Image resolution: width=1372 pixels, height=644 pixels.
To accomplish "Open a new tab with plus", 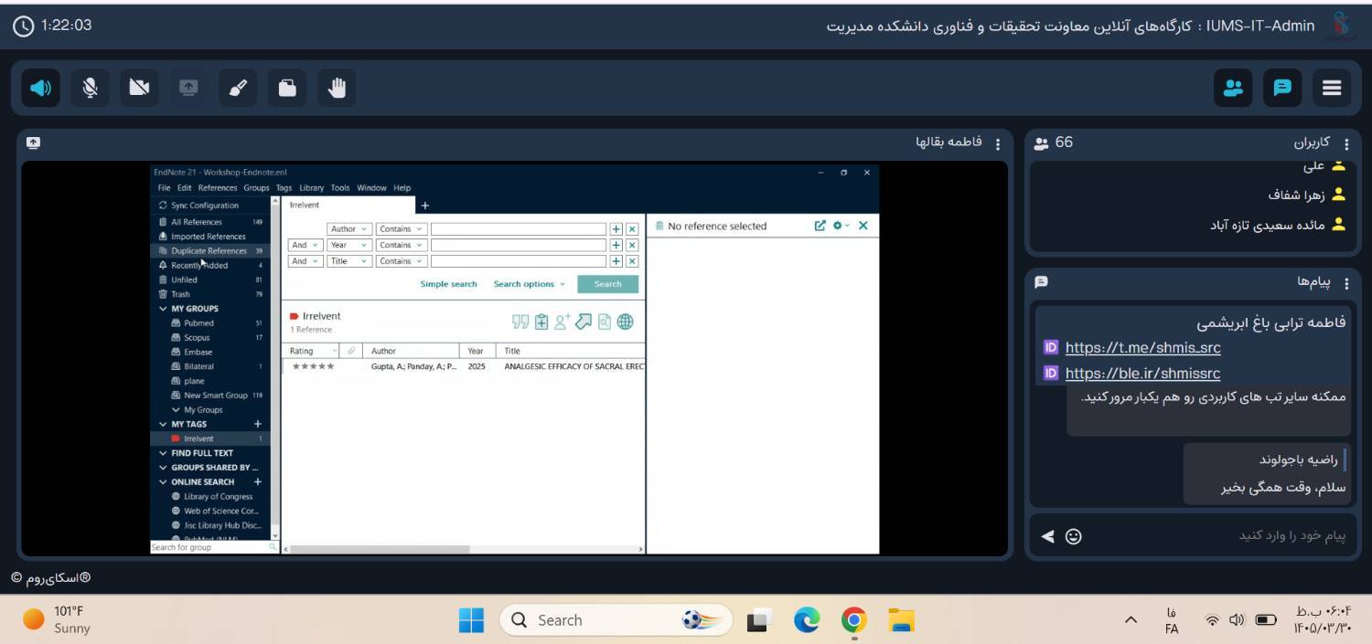I will [x=424, y=206].
